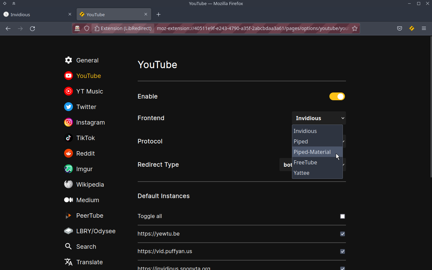
Task: Uncheck the https://vid.puffyan.us checkbox
Action: click(343, 251)
